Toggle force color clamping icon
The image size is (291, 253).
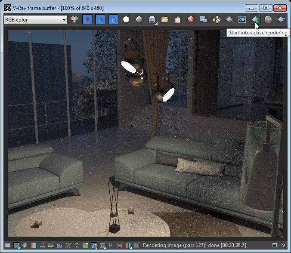tap(16, 245)
